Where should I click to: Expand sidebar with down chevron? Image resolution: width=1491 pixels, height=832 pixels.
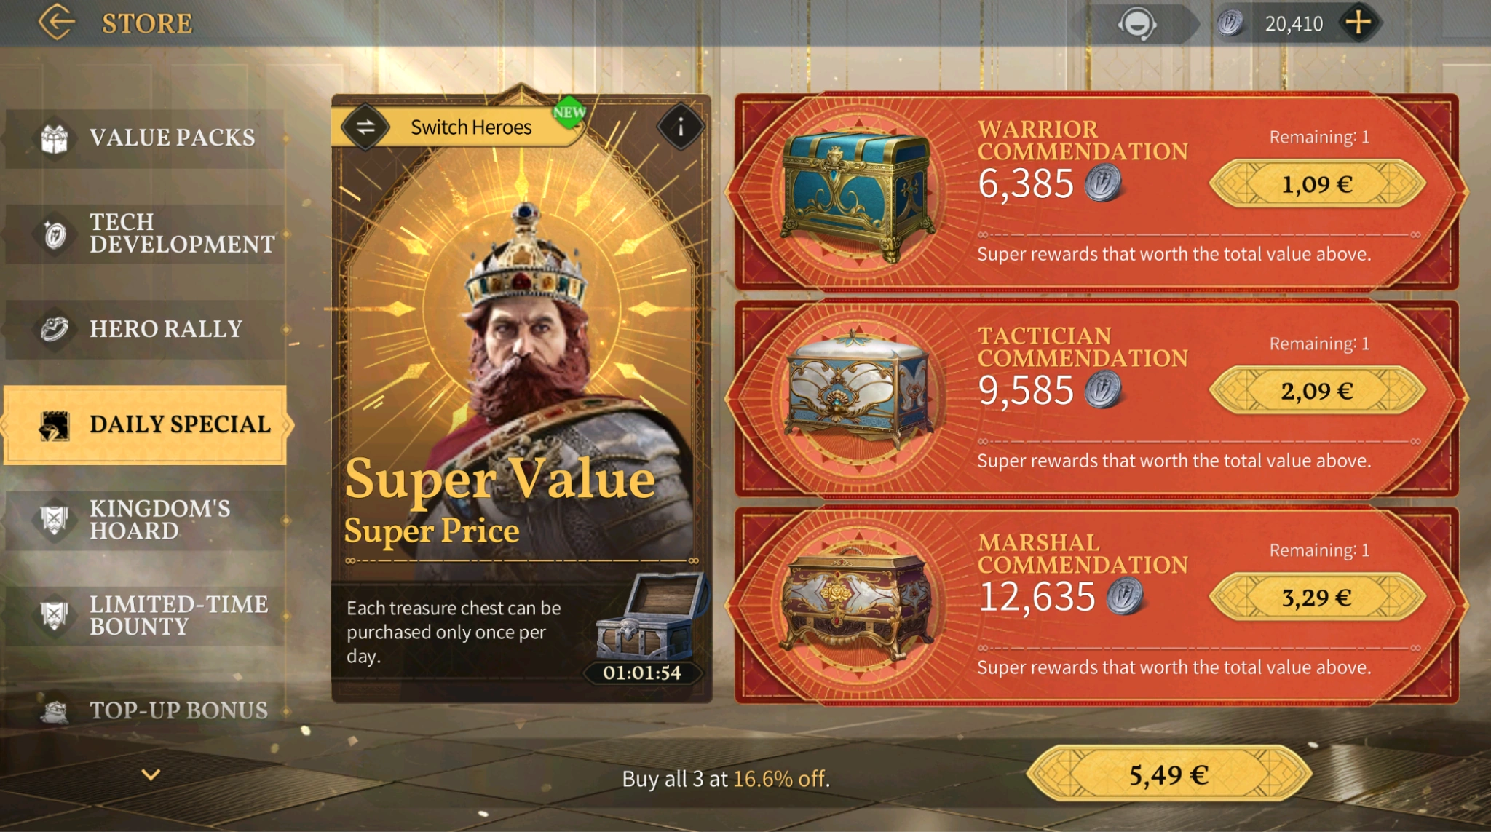pyautogui.click(x=151, y=774)
